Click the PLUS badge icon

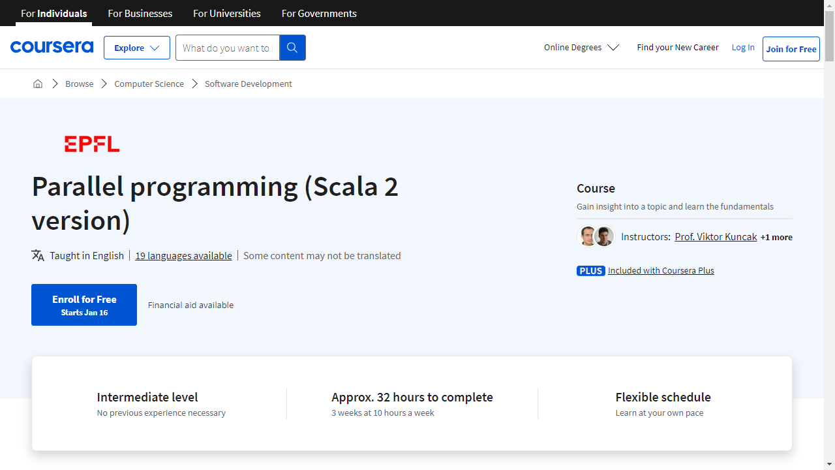[x=591, y=270]
